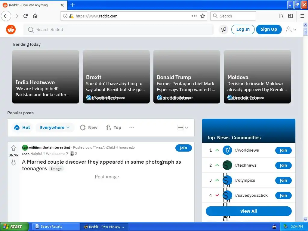Open u/TwasAnChild user profile link
Viewport: 308px width, 231px height.
103,147
